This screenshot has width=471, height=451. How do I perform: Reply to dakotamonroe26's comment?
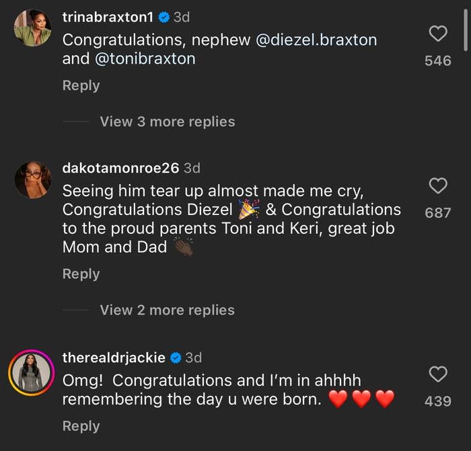81,274
